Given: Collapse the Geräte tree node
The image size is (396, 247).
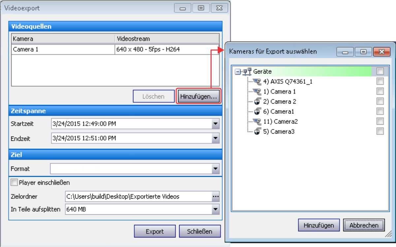Looking at the screenshot, I should [x=238, y=72].
